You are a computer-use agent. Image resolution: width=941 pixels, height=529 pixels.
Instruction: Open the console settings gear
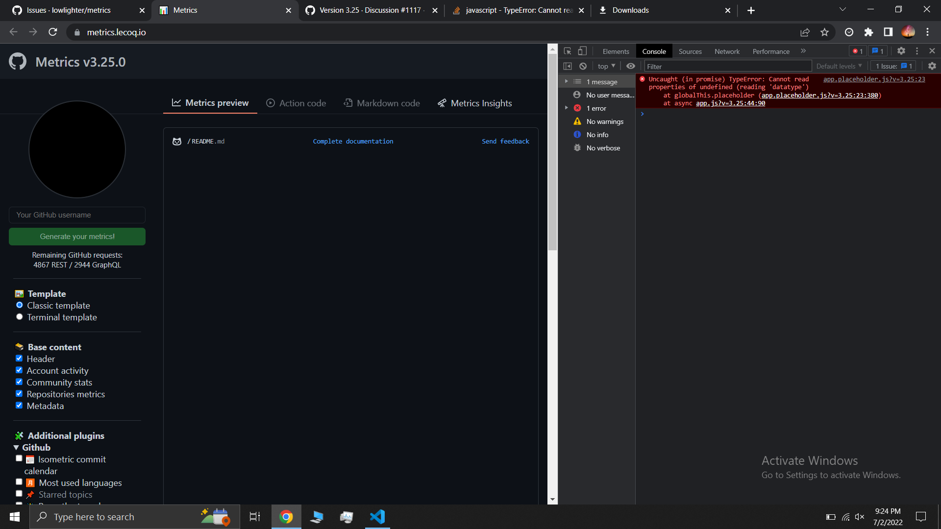932,66
